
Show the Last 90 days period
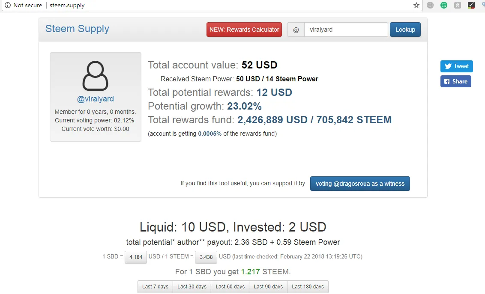268,287
